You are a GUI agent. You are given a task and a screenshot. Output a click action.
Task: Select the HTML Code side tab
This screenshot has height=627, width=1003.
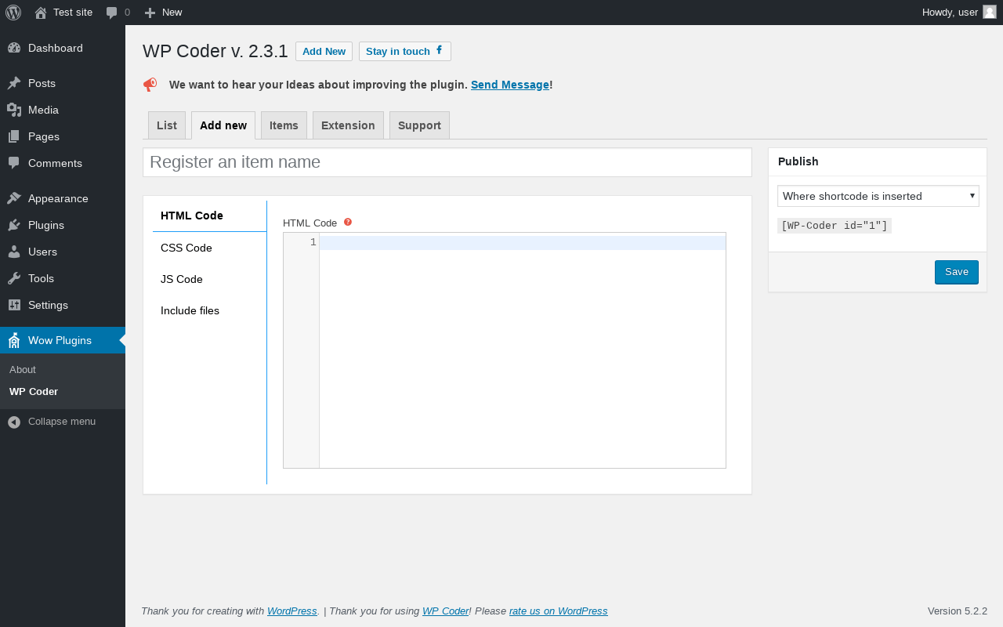[x=209, y=216]
